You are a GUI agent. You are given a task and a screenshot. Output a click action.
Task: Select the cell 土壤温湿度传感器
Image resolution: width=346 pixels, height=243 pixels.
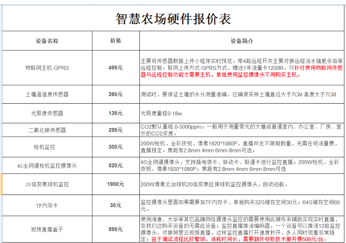click(47, 95)
